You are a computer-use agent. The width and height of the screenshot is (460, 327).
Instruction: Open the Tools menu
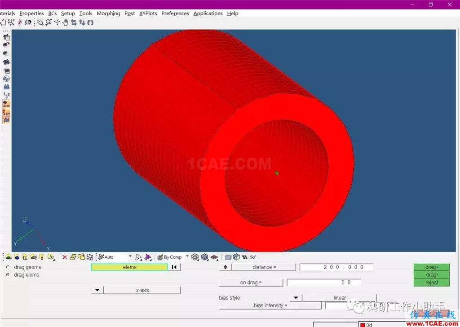pyautogui.click(x=86, y=13)
